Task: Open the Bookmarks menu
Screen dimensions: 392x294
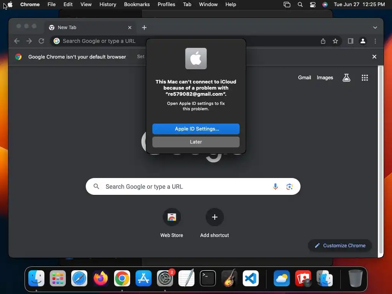Action: pyautogui.click(x=137, y=4)
